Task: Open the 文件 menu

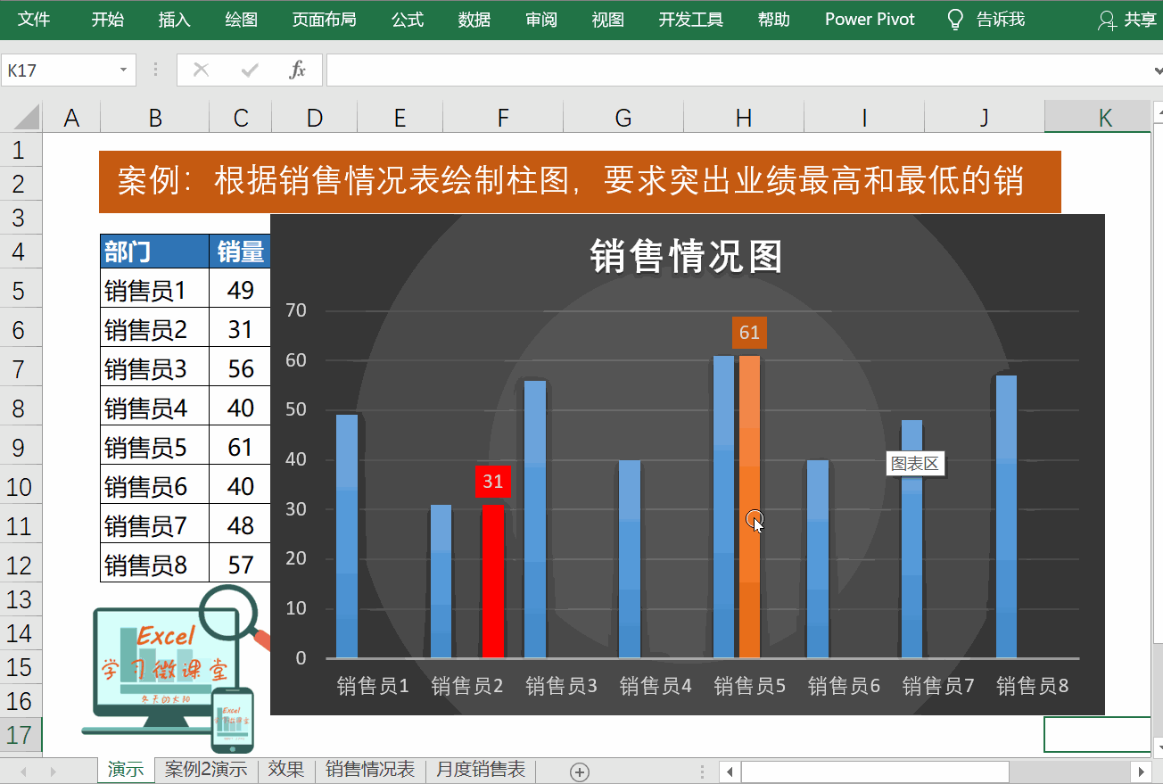Action: tap(34, 20)
